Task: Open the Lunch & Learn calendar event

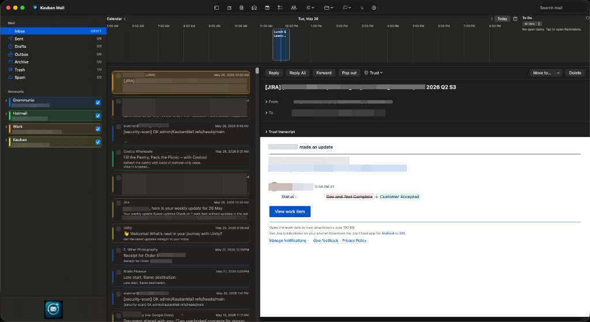Action: (x=281, y=44)
